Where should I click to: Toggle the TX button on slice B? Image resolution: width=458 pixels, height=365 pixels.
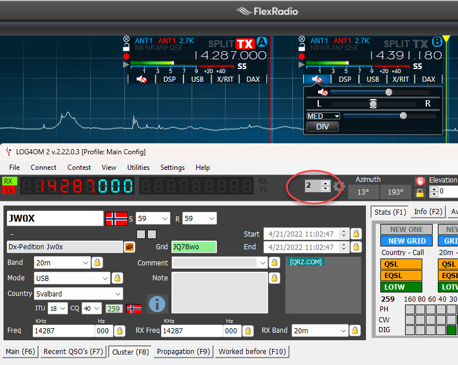coord(421,44)
